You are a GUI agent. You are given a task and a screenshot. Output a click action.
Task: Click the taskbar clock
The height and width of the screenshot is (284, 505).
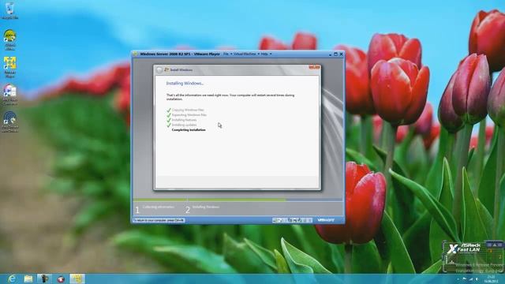(x=491, y=278)
